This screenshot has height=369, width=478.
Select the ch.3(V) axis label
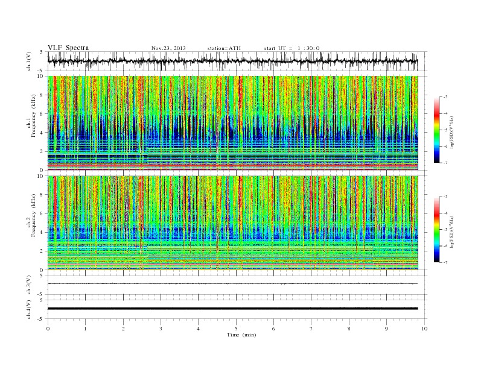coord(29,285)
